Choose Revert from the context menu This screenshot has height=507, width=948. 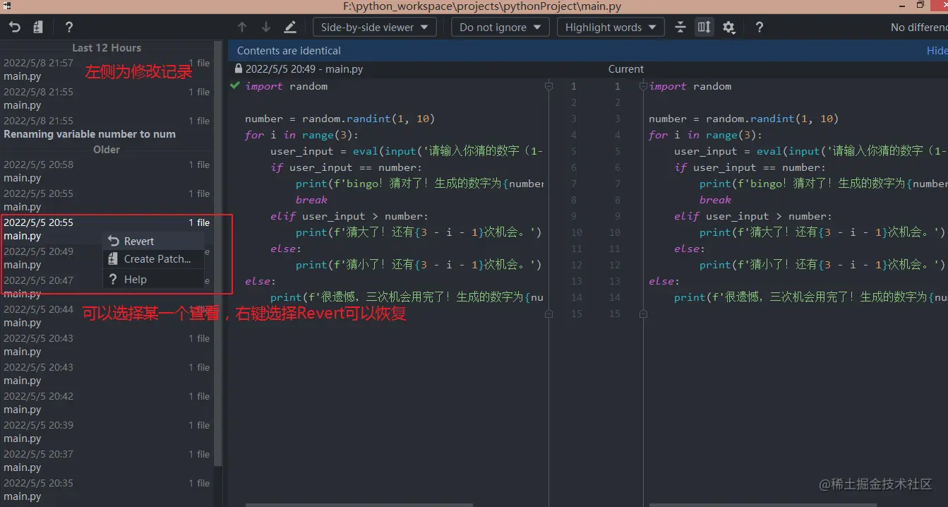click(154, 241)
